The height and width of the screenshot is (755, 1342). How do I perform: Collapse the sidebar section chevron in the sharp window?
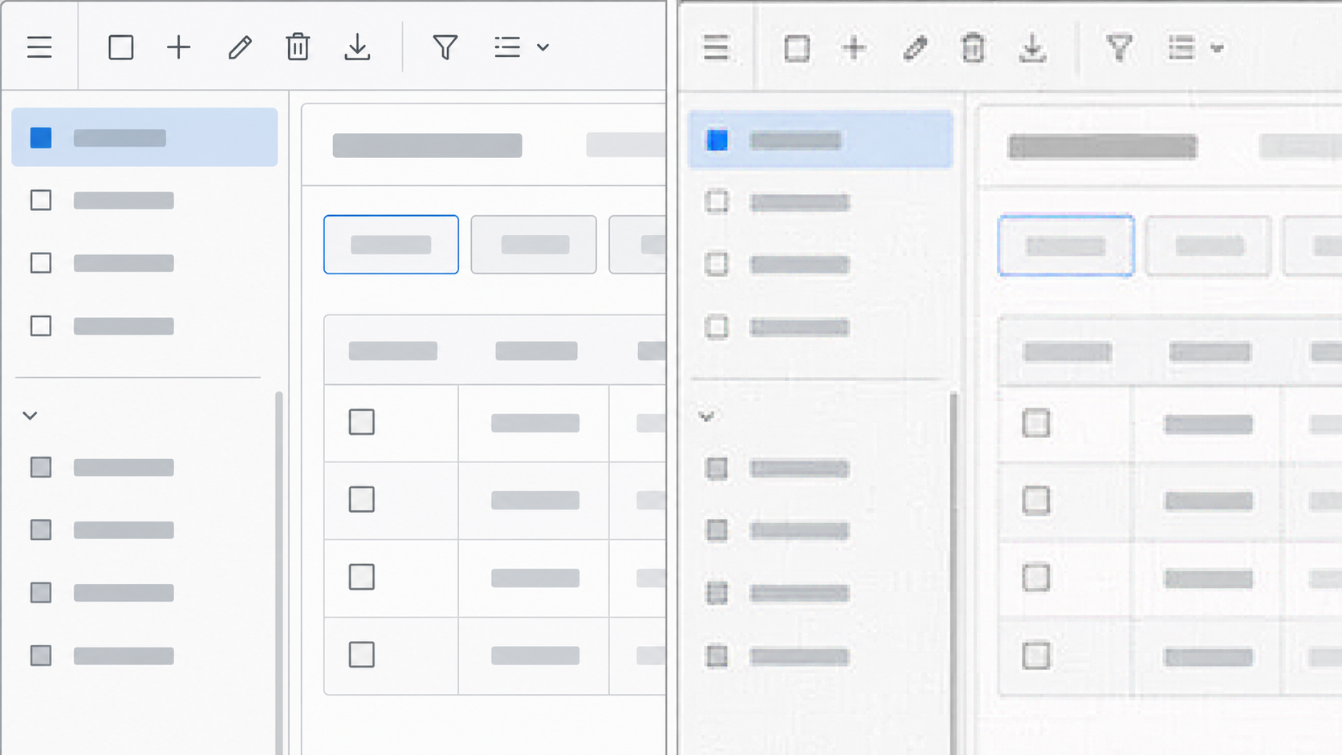(31, 416)
